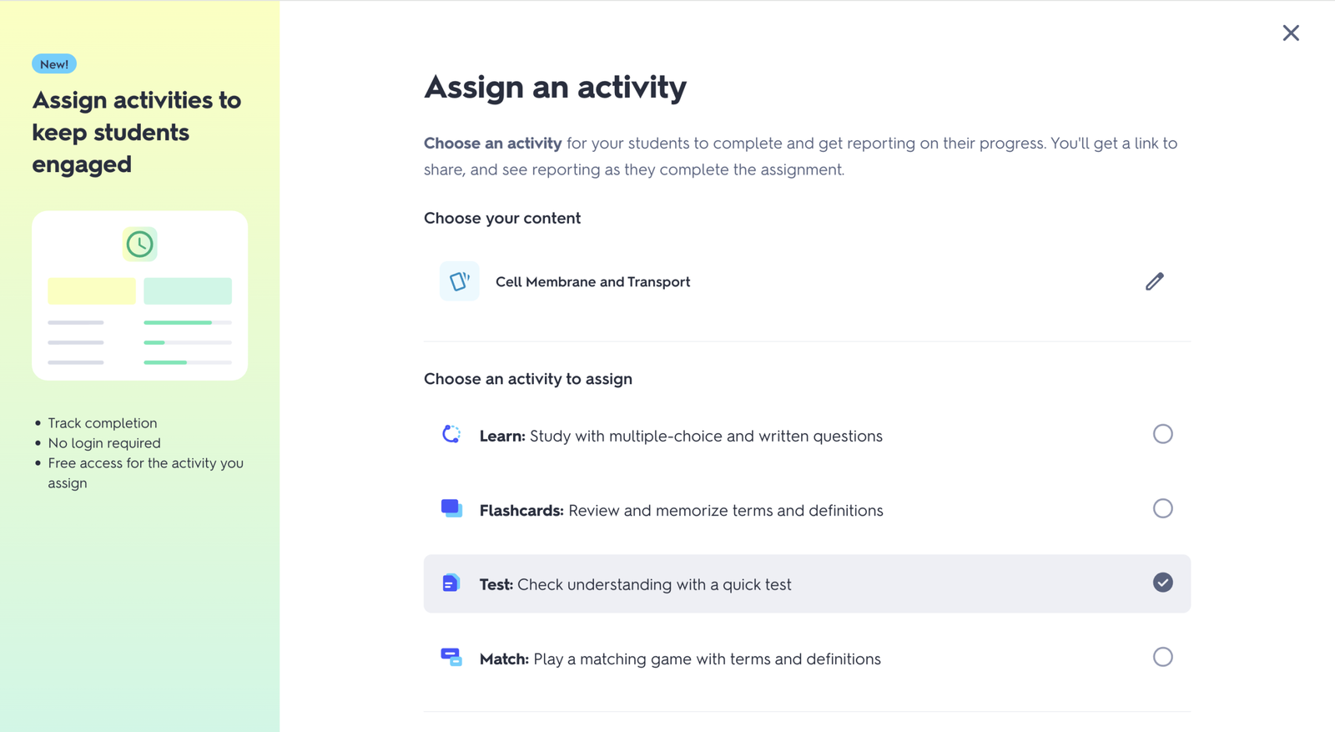
Task: Click the Cell Membrane and Transport title
Action: [x=592, y=282]
